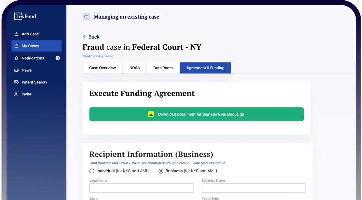Click into the Legal Name field
The image size is (362, 200).
141,188
